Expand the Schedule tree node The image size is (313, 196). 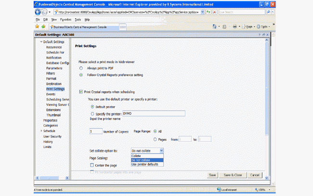pos(41,131)
